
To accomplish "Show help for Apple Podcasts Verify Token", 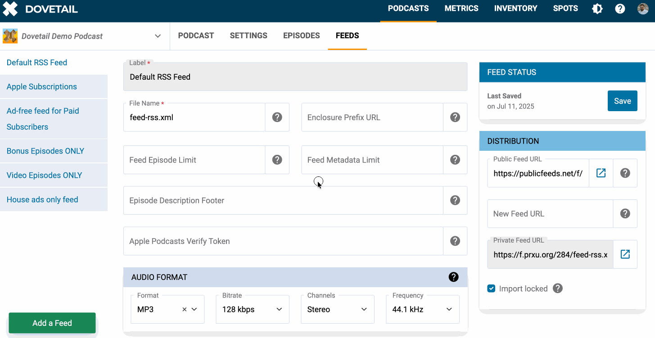I will (455, 241).
